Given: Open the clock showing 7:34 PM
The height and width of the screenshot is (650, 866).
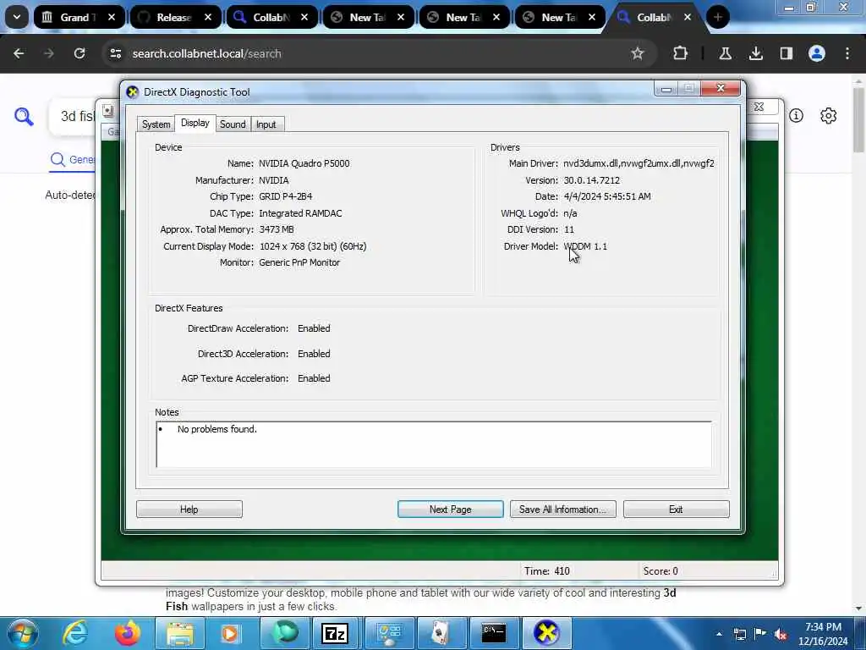Looking at the screenshot, I should (x=823, y=634).
